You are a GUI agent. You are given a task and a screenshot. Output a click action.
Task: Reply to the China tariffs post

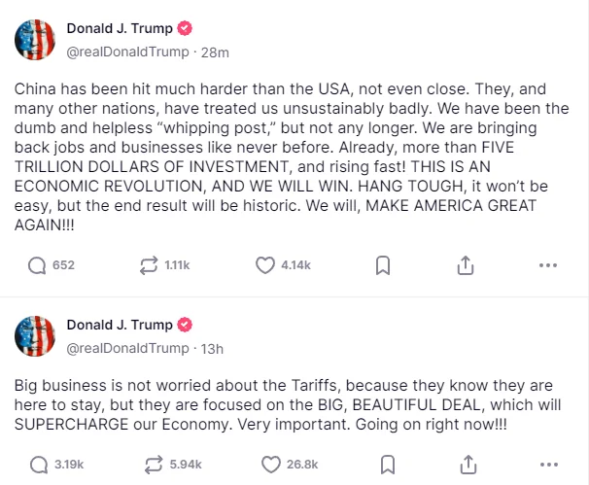pos(38,265)
